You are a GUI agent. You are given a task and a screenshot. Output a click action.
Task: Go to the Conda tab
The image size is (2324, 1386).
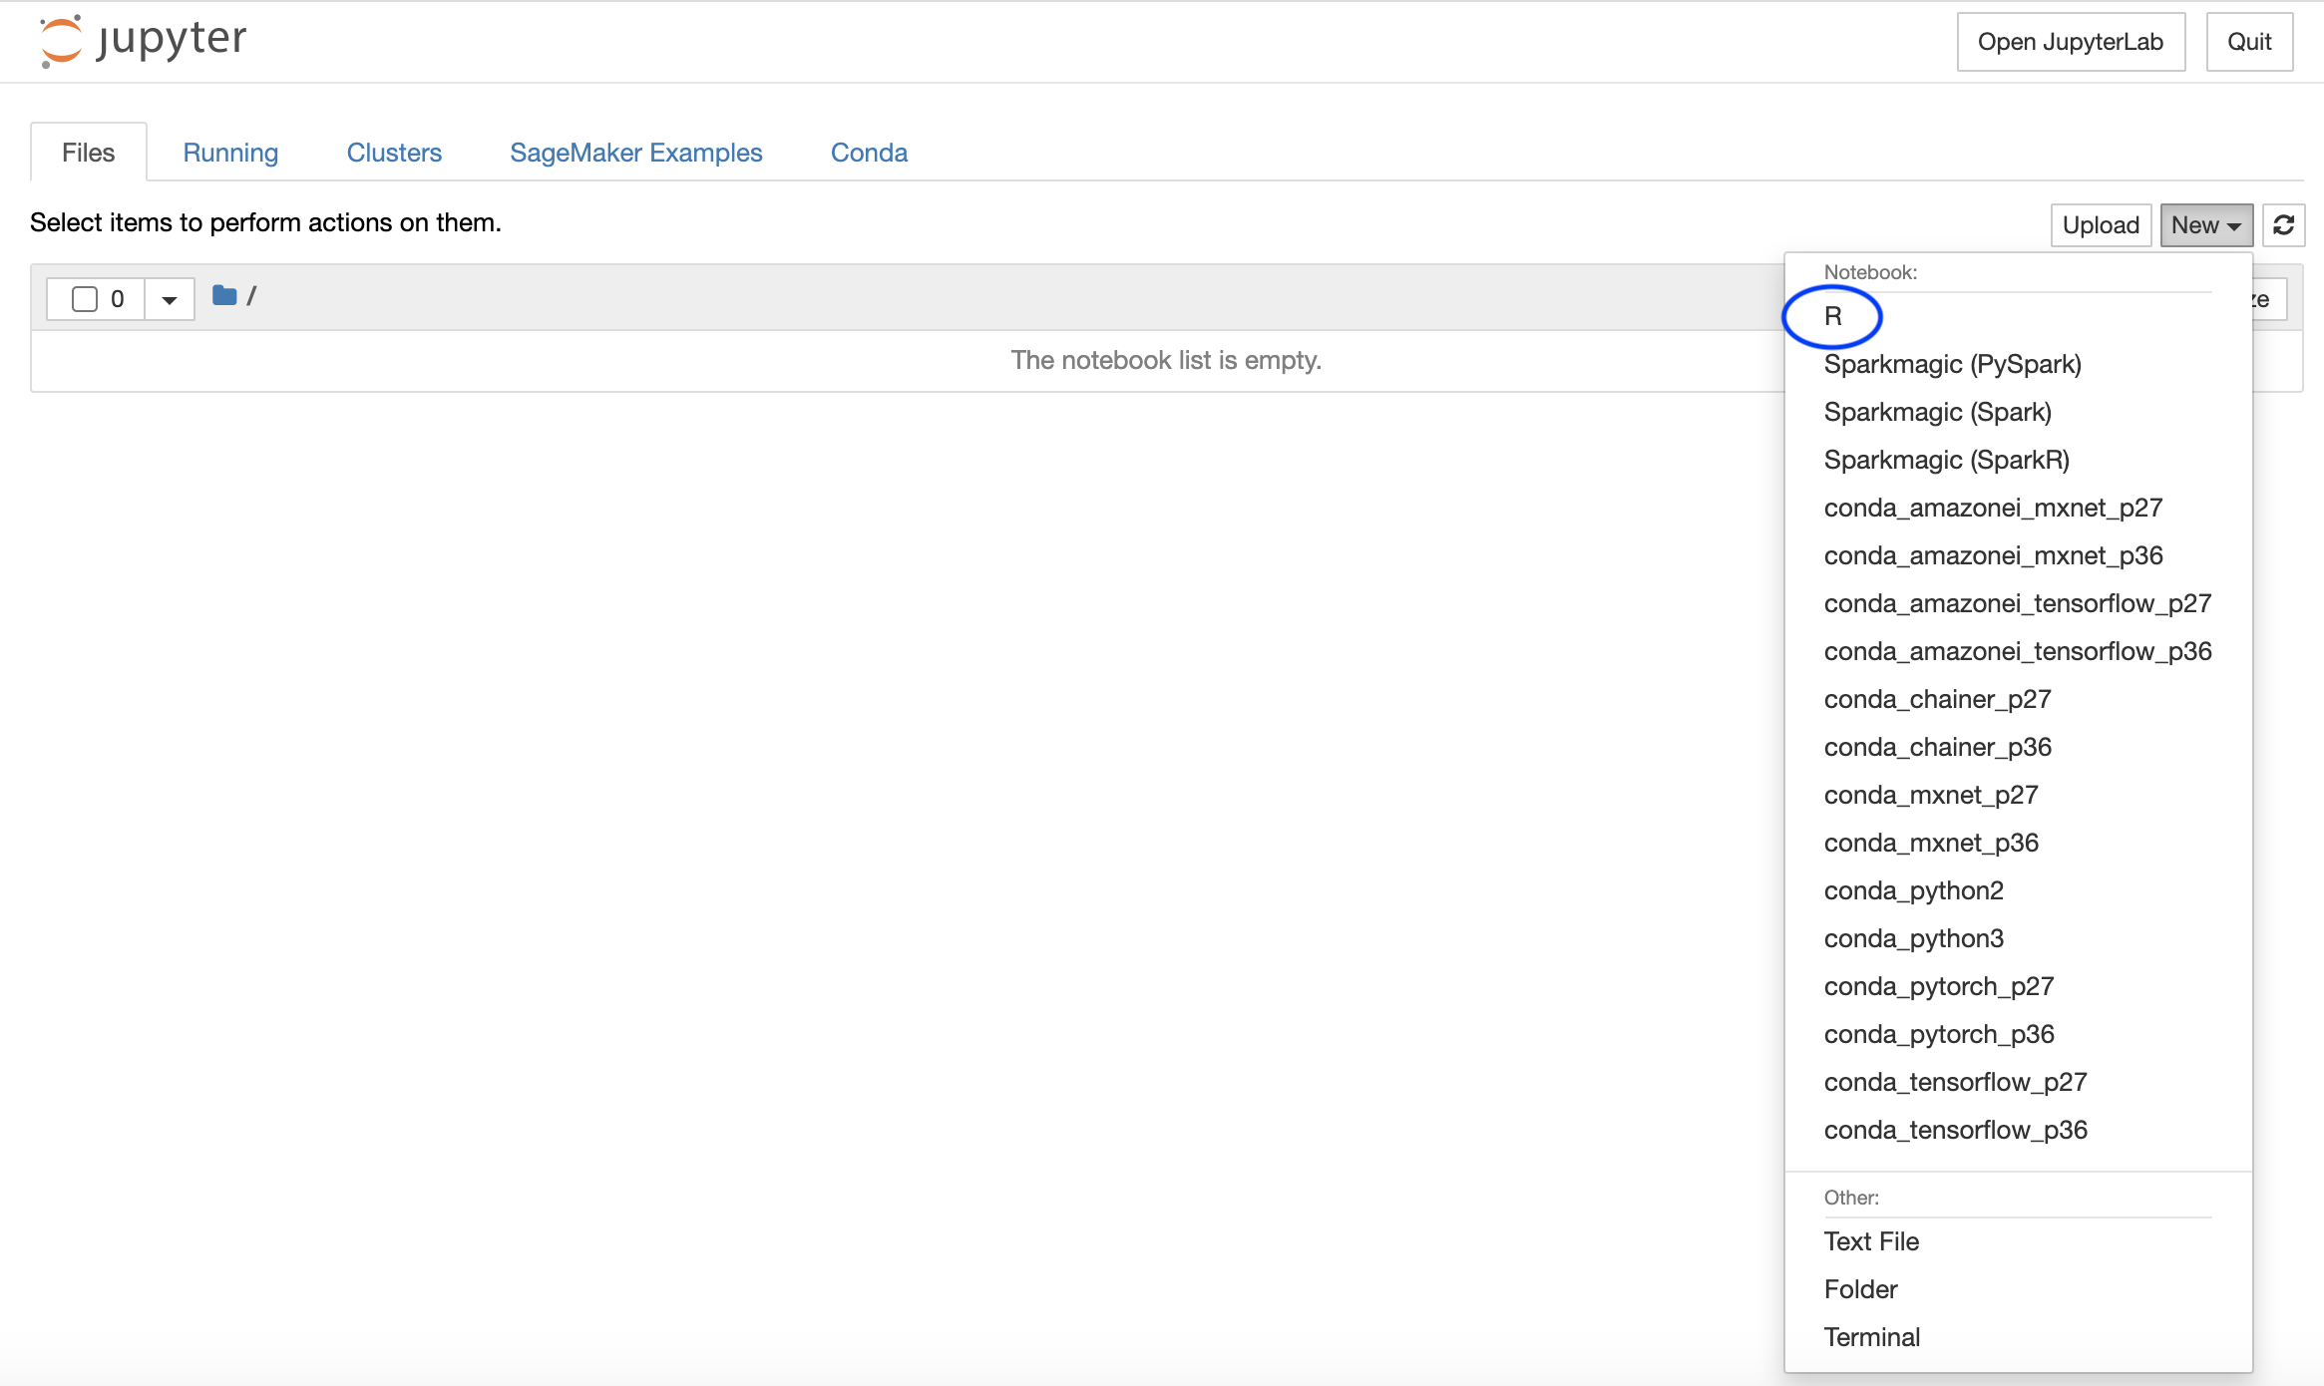tap(869, 153)
